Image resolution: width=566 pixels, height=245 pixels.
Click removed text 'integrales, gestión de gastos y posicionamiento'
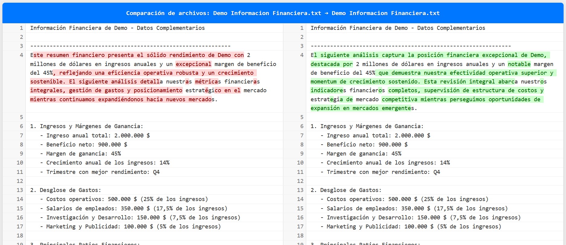coord(106,90)
